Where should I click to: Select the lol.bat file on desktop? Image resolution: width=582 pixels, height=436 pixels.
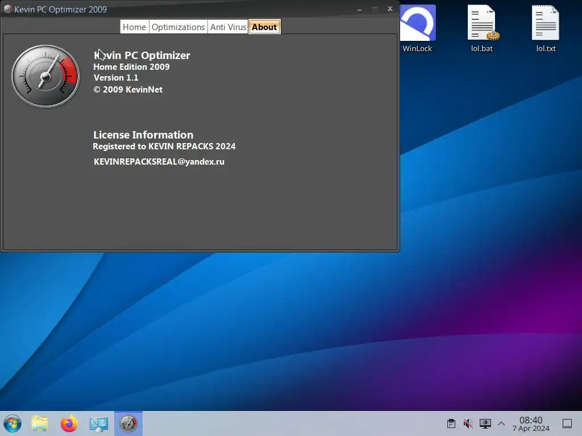click(x=482, y=28)
